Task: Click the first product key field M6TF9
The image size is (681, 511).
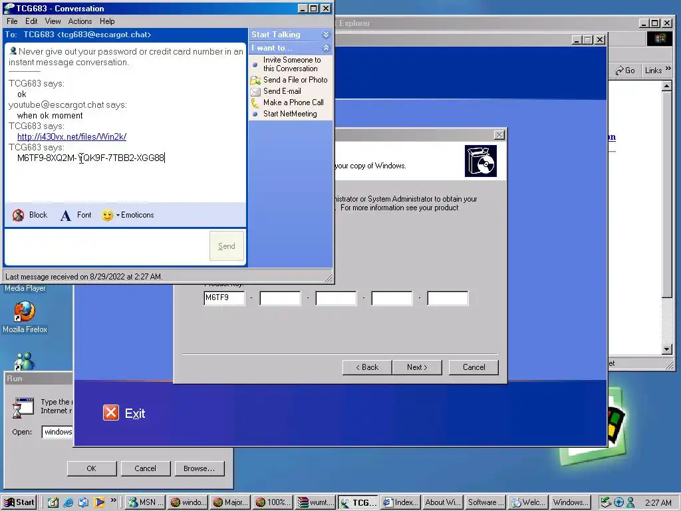Action: [x=224, y=298]
